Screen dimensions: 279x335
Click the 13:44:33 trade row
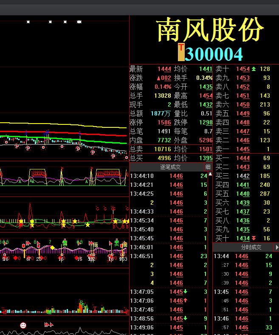point(169,212)
